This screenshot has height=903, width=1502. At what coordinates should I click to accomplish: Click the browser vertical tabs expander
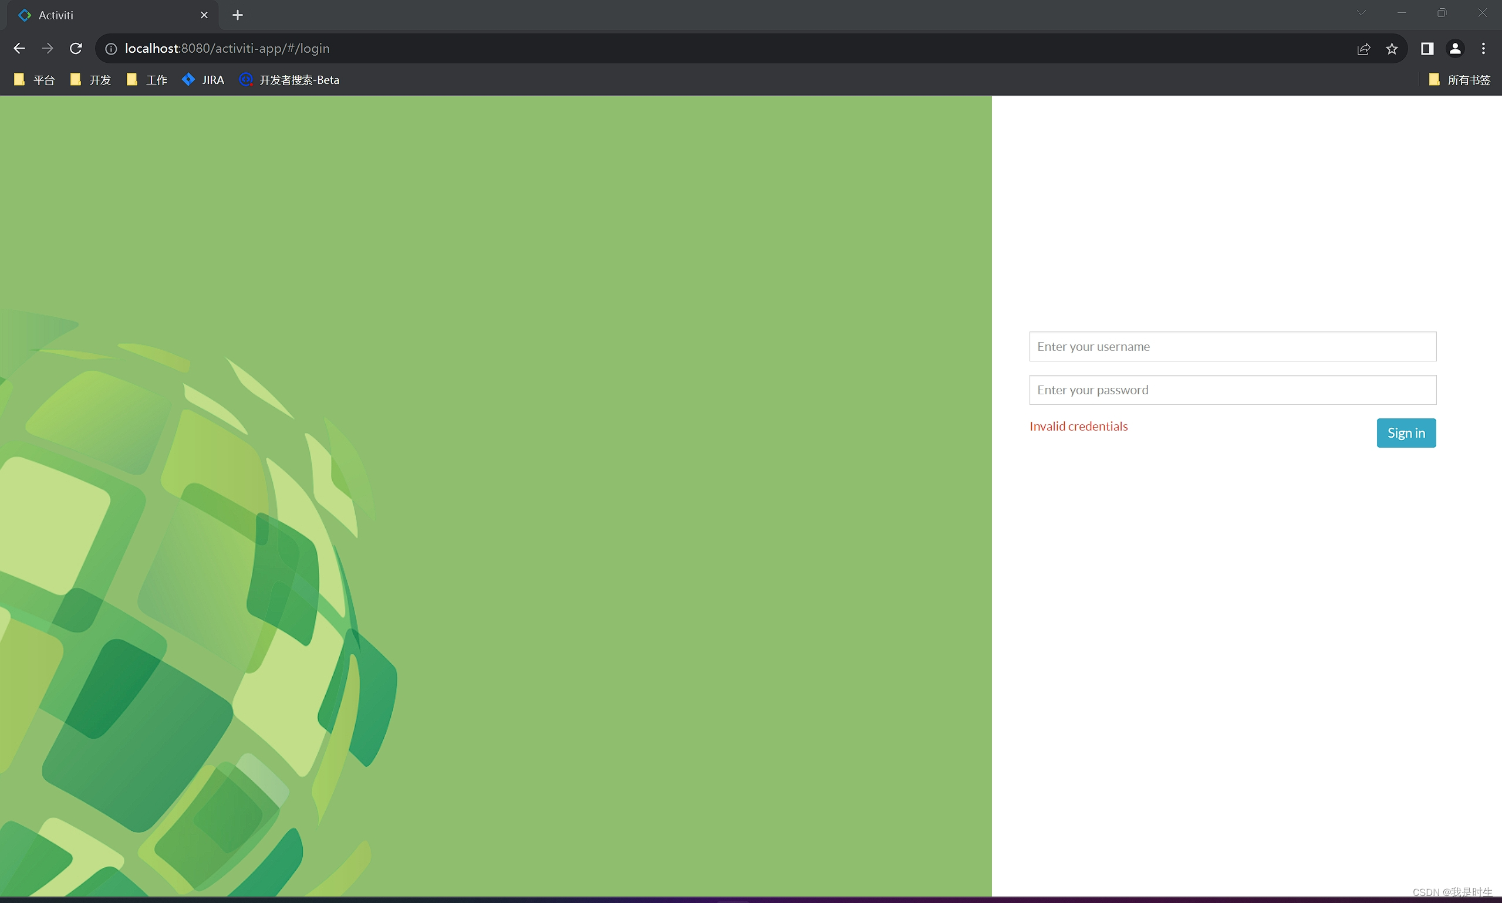coord(1362,14)
